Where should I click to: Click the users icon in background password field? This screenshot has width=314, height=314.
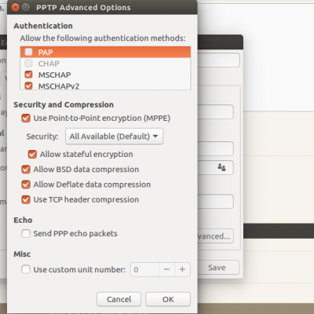coord(221,167)
